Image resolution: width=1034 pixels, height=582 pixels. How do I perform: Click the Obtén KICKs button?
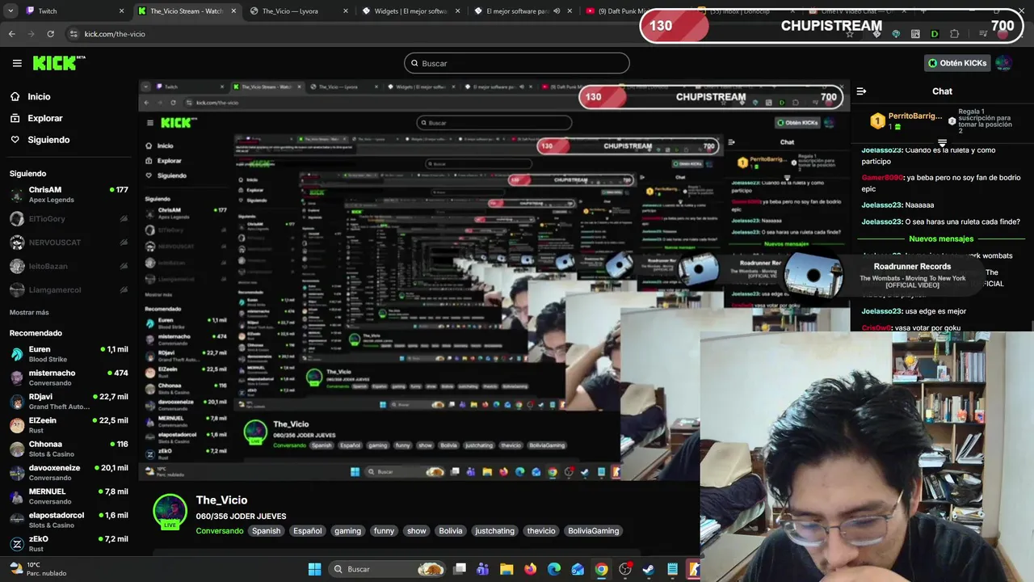point(957,63)
